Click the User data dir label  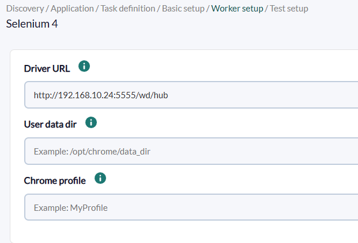click(50, 125)
